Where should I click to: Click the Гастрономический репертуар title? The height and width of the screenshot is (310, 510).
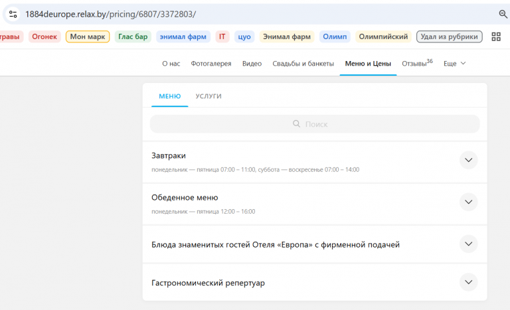click(x=208, y=283)
